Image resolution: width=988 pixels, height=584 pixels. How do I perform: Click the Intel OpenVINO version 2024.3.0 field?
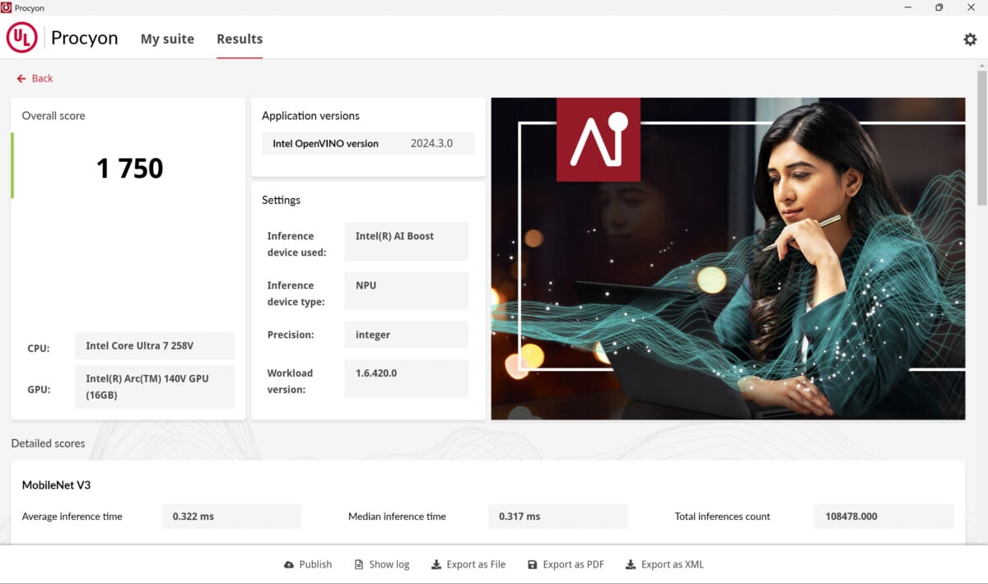point(431,143)
